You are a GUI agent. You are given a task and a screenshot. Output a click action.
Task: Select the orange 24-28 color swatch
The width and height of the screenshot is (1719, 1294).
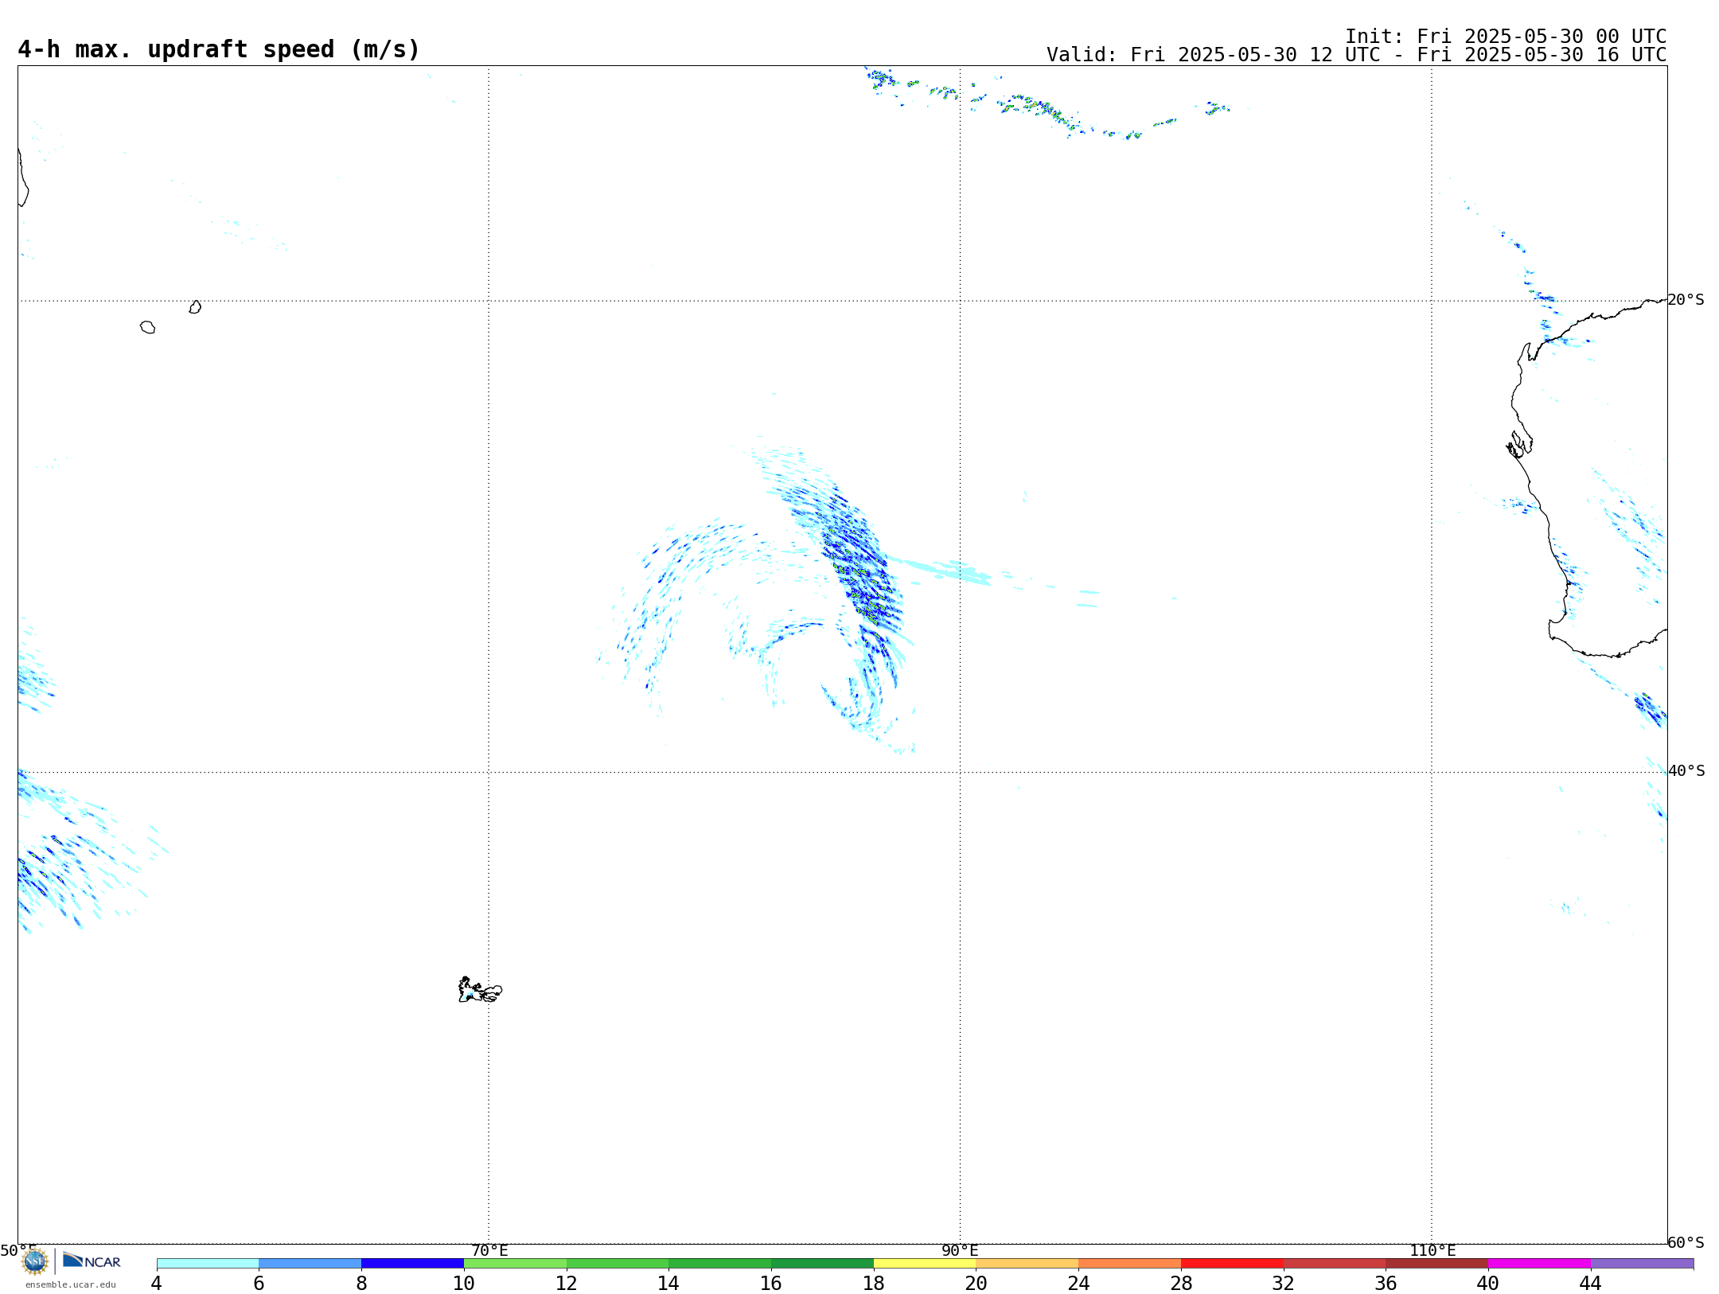tap(1129, 1263)
